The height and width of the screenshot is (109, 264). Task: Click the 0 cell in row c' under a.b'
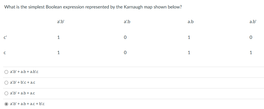click(x=251, y=37)
